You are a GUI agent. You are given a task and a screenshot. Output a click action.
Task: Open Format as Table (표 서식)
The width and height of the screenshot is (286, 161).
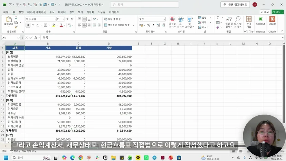pos(180,22)
